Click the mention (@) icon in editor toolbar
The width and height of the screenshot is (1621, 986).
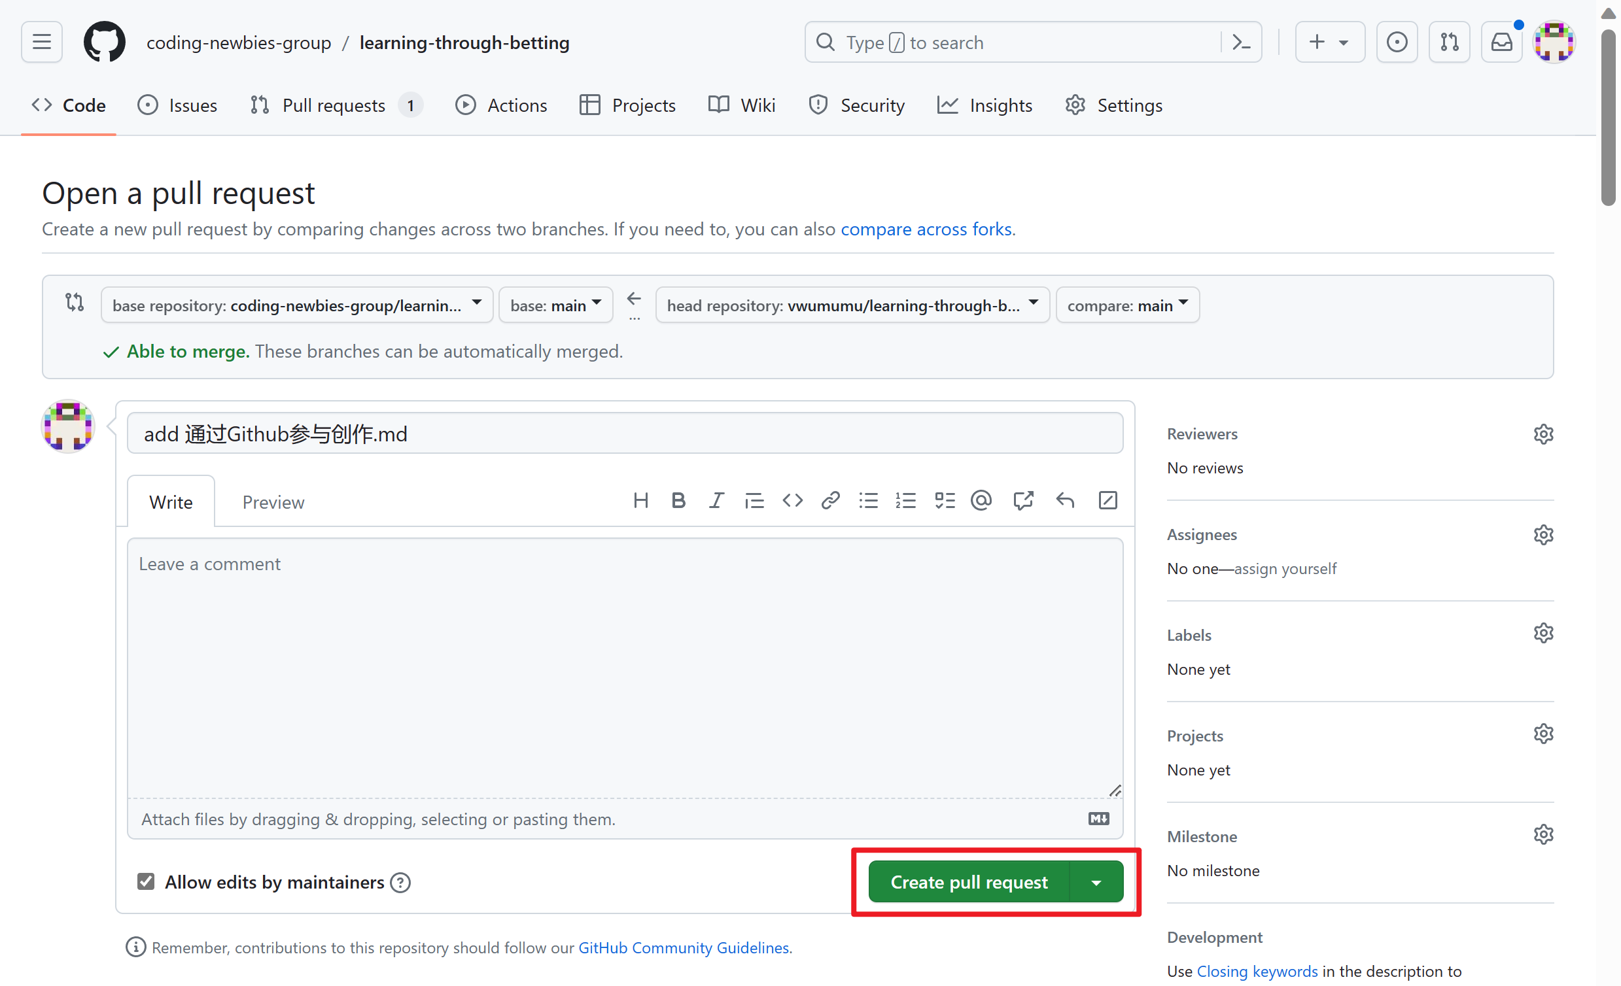(x=981, y=501)
